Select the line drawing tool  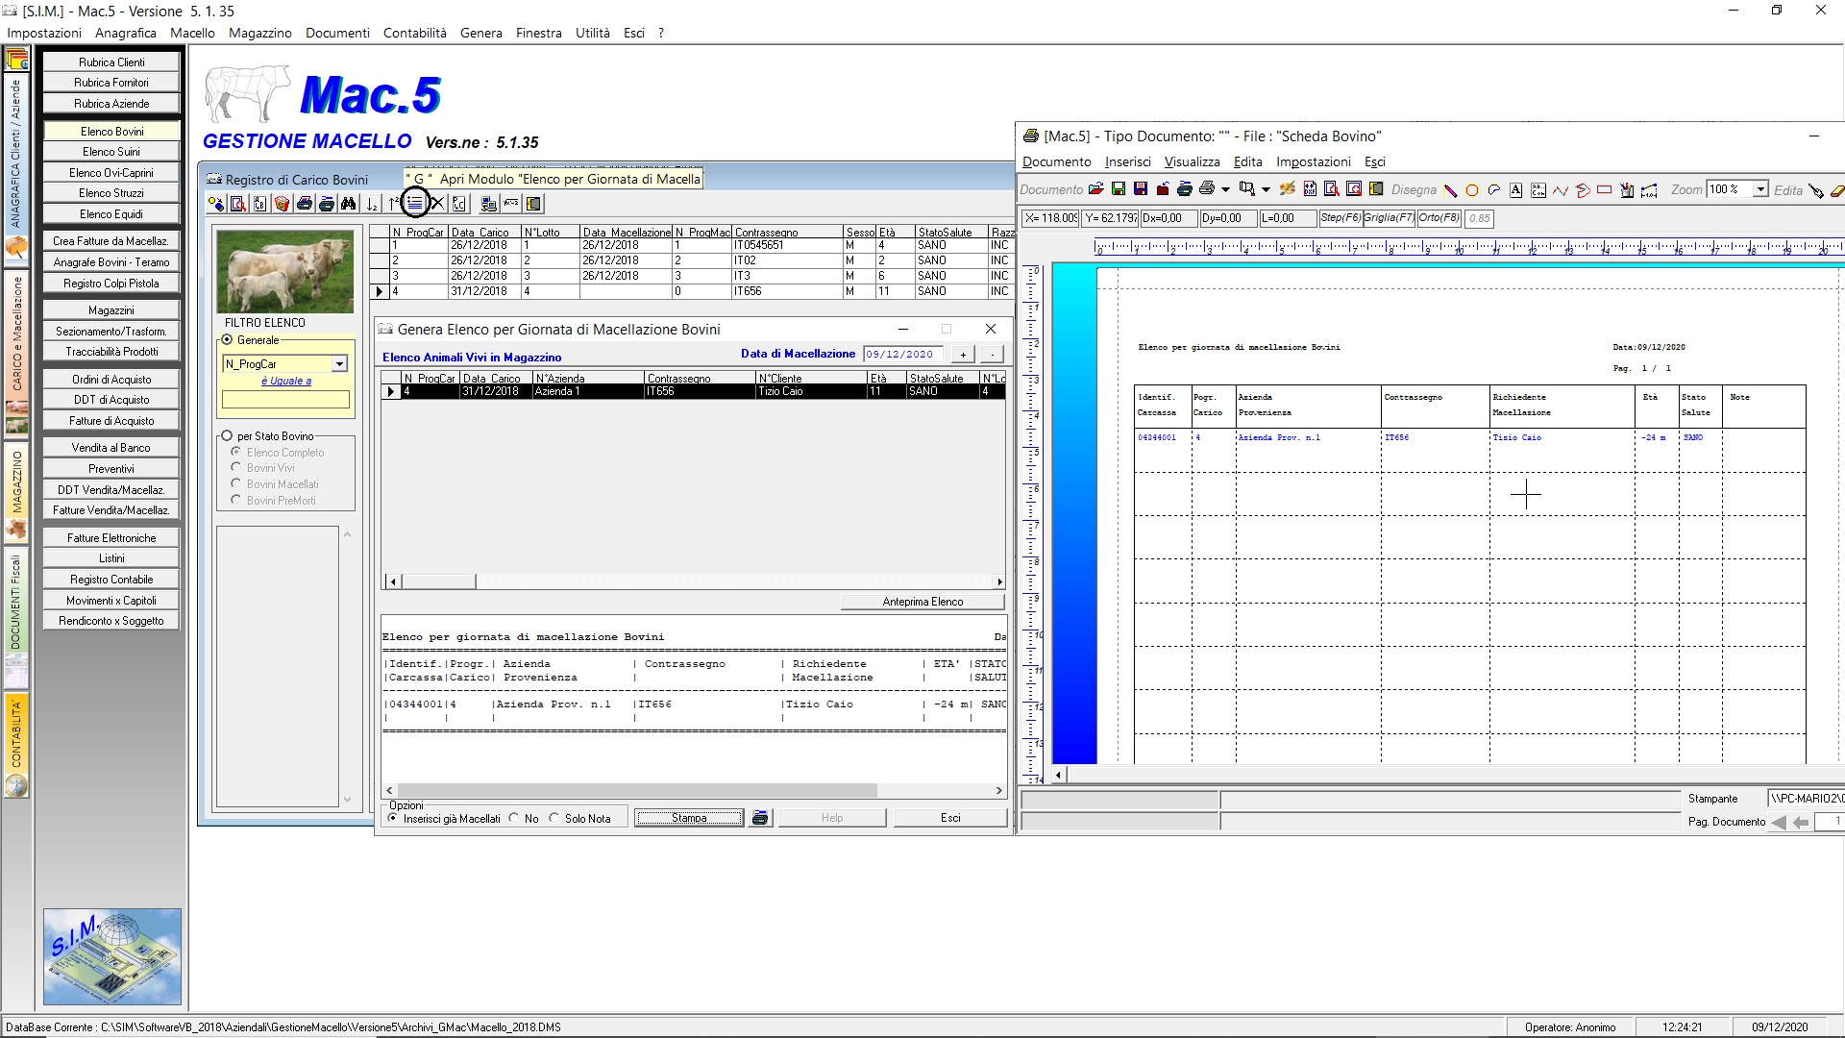1450,190
